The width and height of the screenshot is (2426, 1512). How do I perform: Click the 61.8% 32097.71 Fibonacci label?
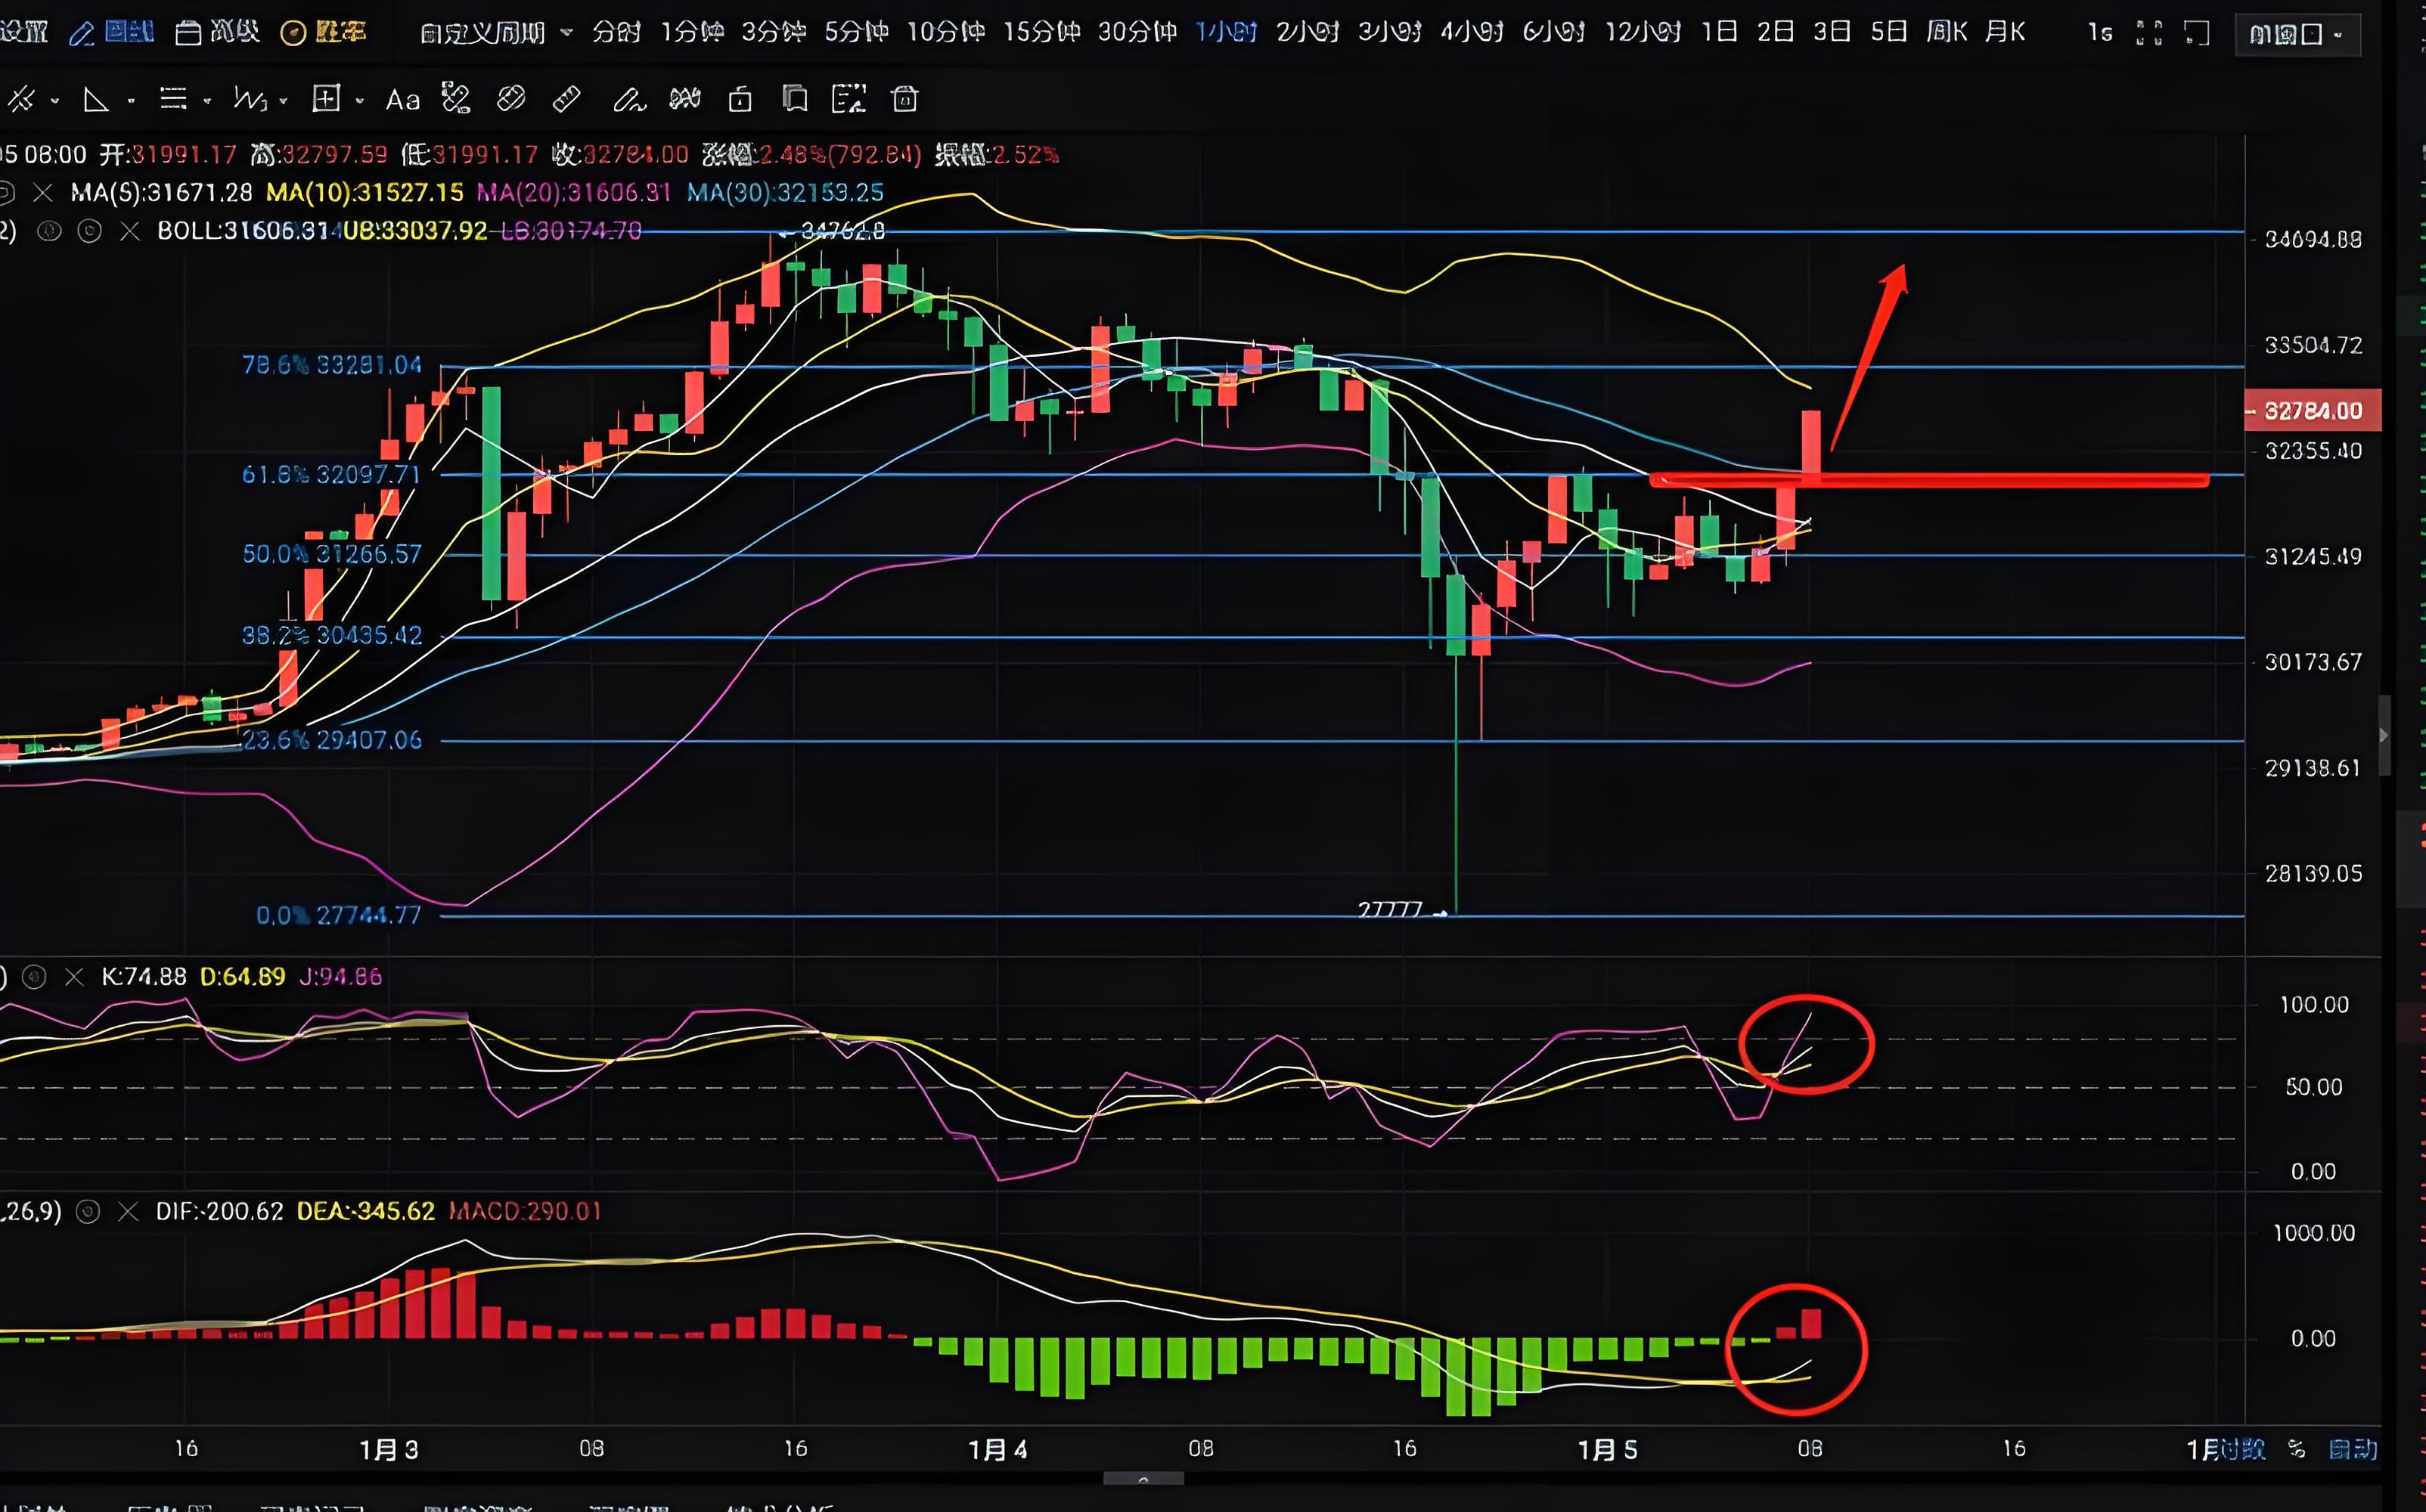[332, 474]
